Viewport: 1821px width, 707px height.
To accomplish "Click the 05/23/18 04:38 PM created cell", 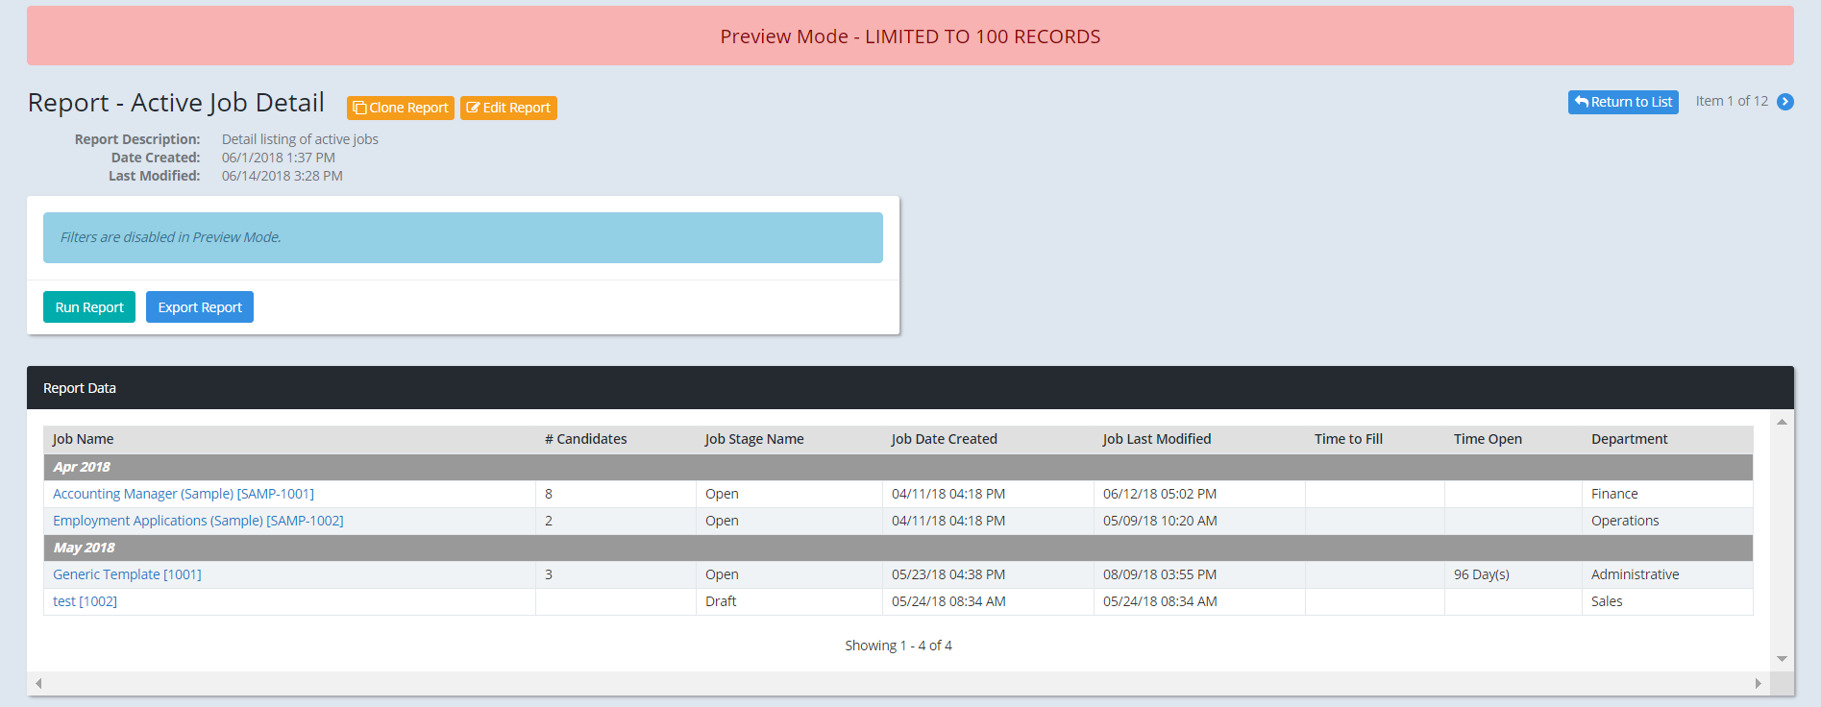I will tap(988, 574).
